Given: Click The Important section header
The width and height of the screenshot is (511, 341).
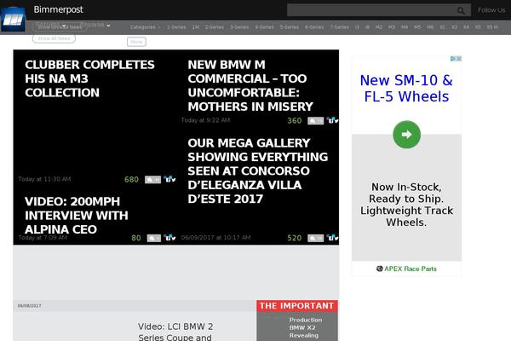Looking at the screenshot, I should 297,306.
